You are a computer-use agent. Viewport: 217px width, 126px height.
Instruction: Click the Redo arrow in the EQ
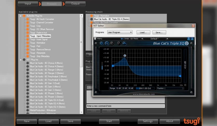(x=131, y=39)
